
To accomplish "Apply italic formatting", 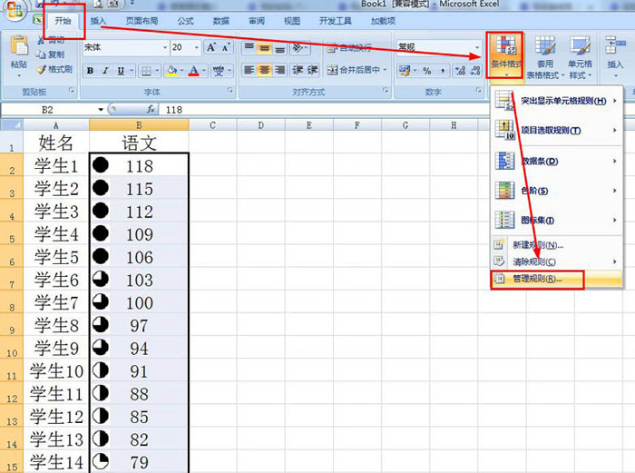I will click(x=105, y=70).
